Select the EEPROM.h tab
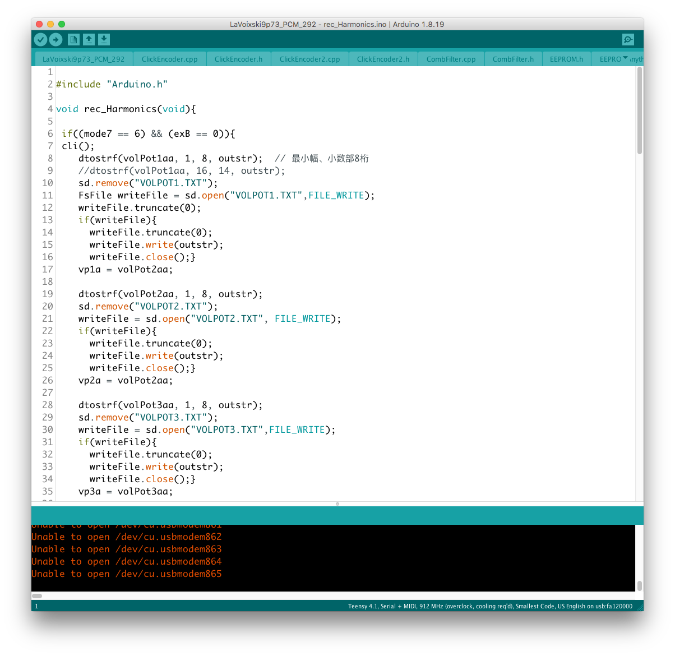The width and height of the screenshot is (675, 656). (x=566, y=59)
